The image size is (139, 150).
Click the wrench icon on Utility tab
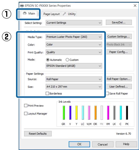64,14
